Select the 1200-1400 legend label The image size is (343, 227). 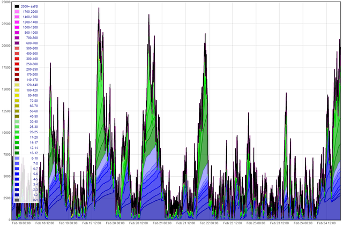30,22
